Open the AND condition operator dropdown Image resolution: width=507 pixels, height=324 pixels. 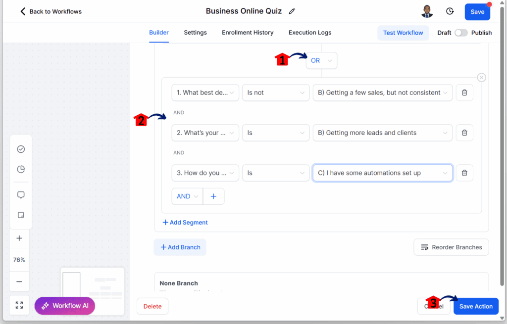pos(187,196)
